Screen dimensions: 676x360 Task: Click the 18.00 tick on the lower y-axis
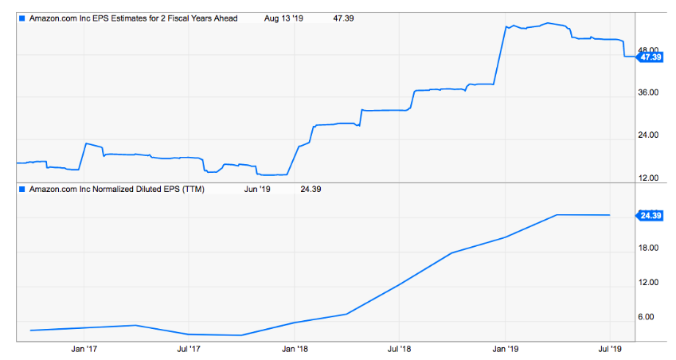[x=648, y=248]
